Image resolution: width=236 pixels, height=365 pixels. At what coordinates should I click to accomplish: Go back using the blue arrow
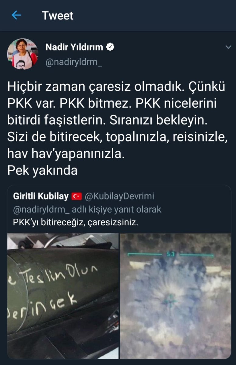coord(16,15)
